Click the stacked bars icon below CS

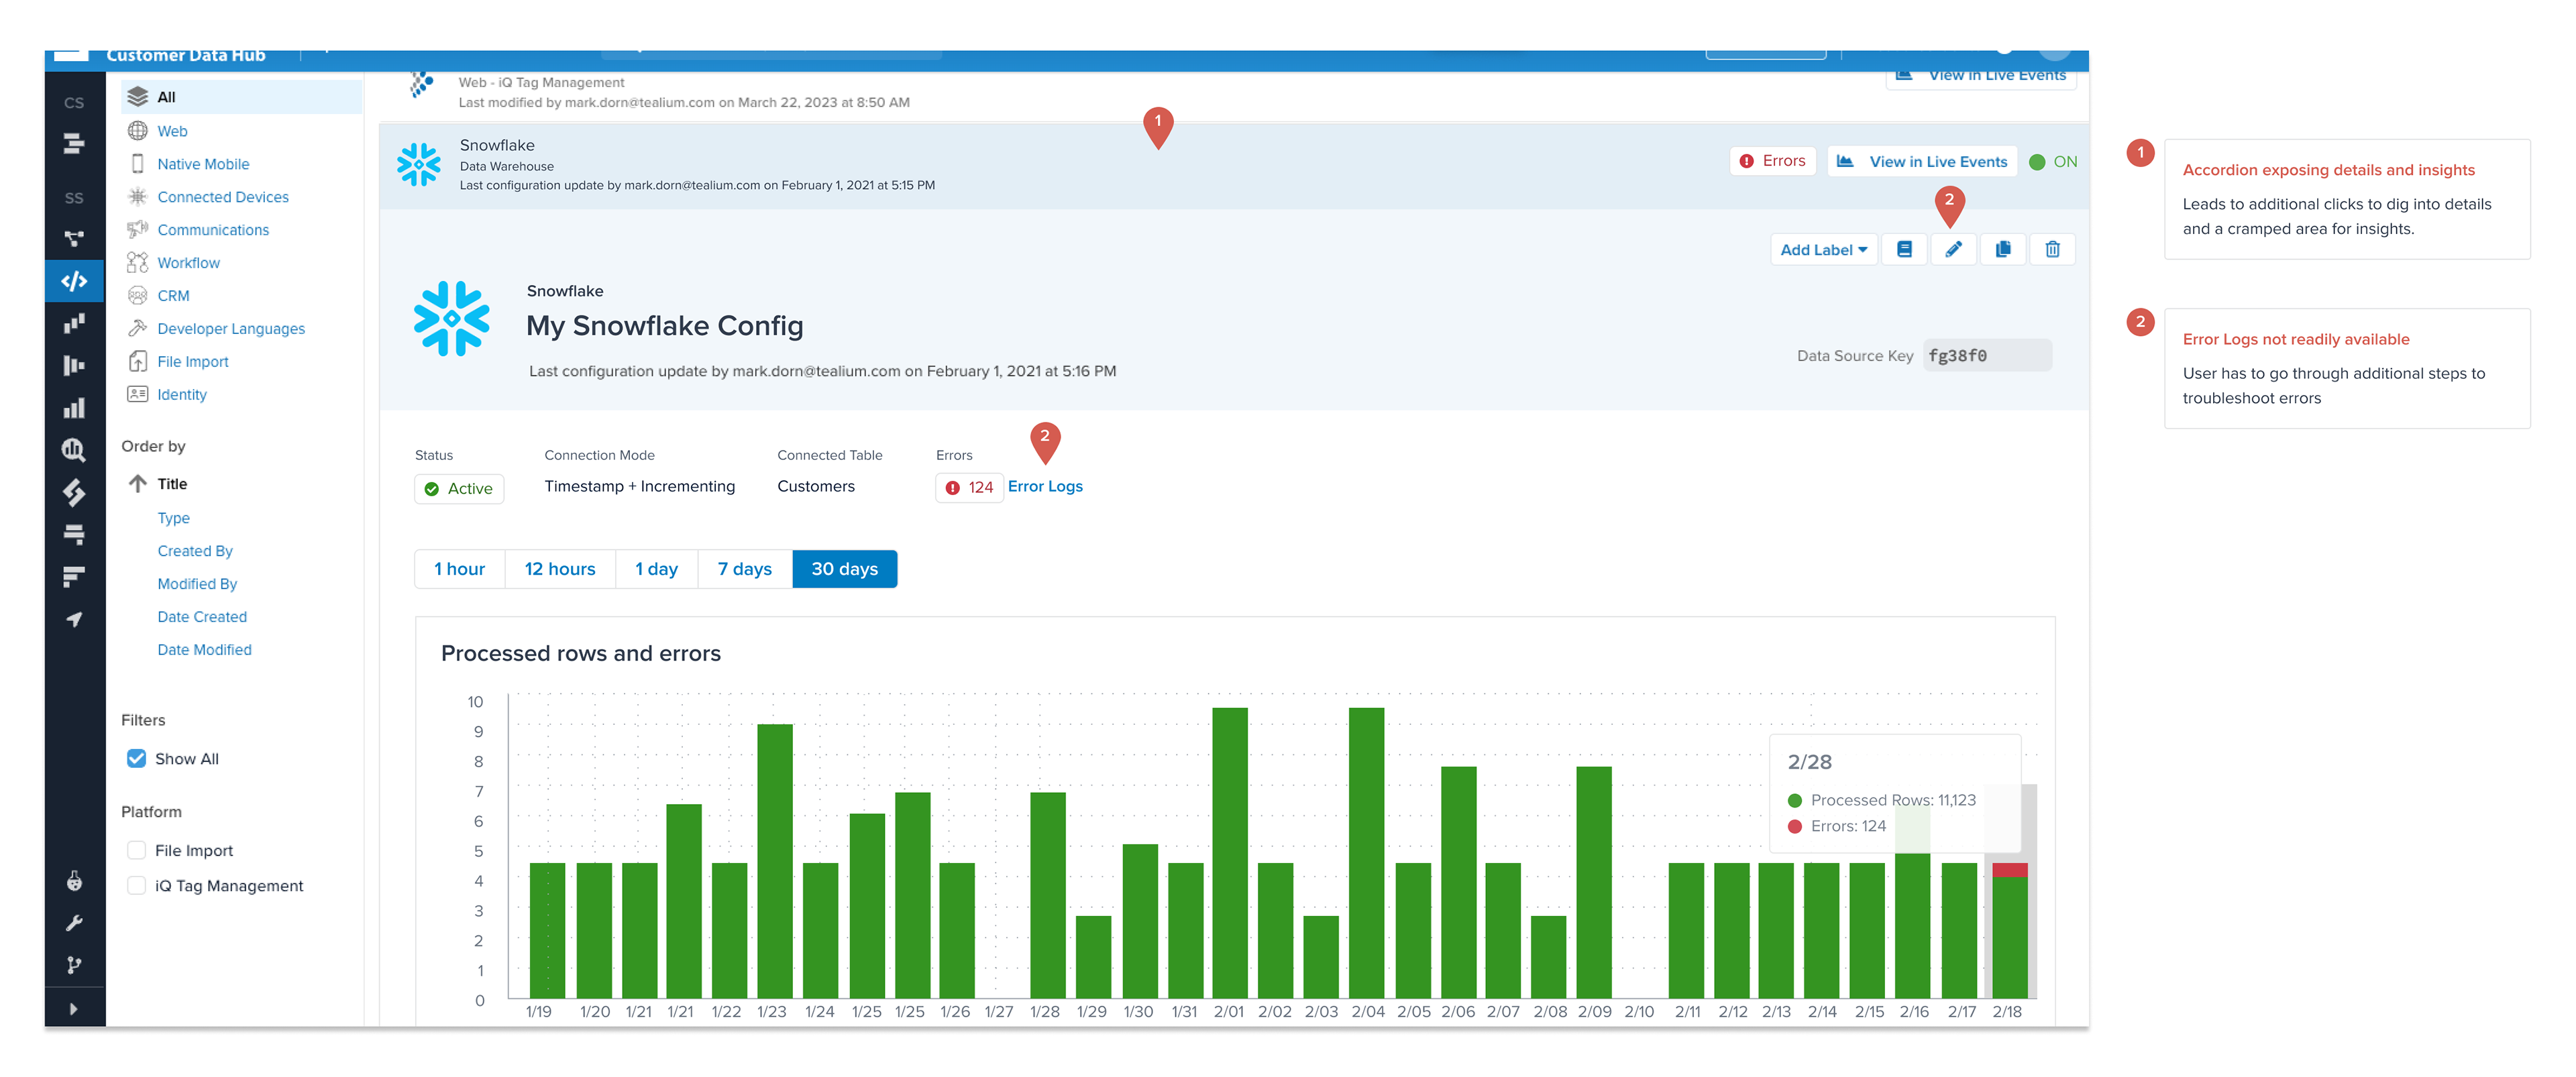[74, 144]
